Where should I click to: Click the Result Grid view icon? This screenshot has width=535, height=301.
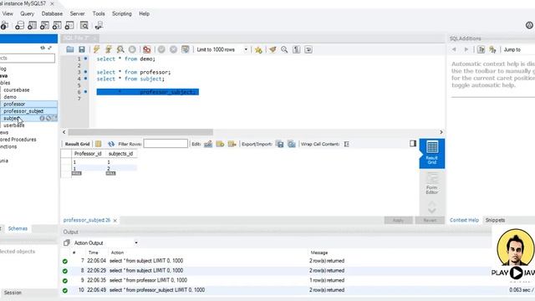coord(99,144)
